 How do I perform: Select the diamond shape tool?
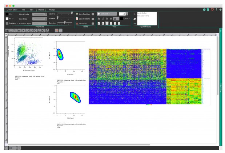[x=35, y=30]
